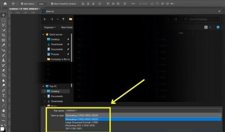The width and height of the screenshot is (225, 132).
Task: Refresh the folder listing
Action: pyautogui.click(x=176, y=19)
